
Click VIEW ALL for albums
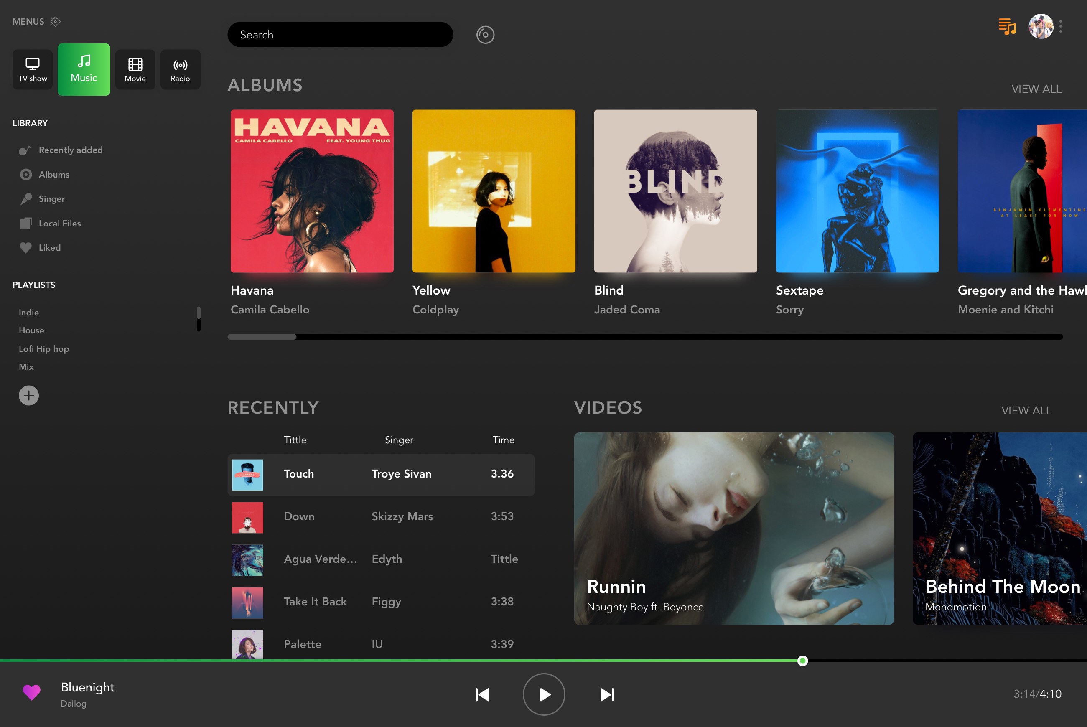click(1036, 89)
